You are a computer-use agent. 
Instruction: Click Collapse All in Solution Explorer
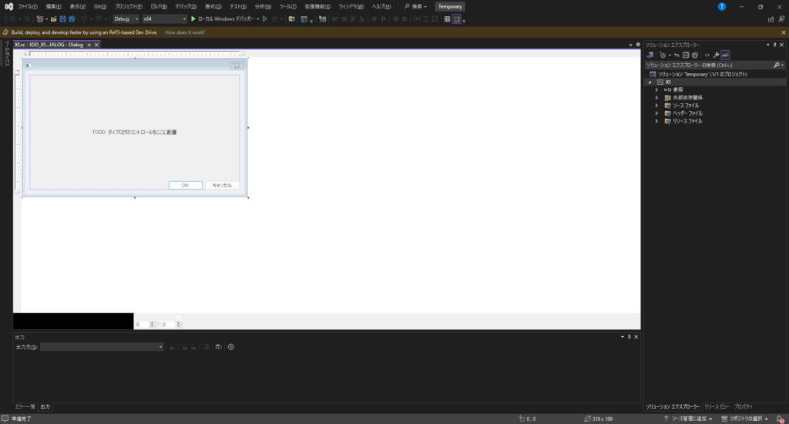pyautogui.click(x=685, y=55)
